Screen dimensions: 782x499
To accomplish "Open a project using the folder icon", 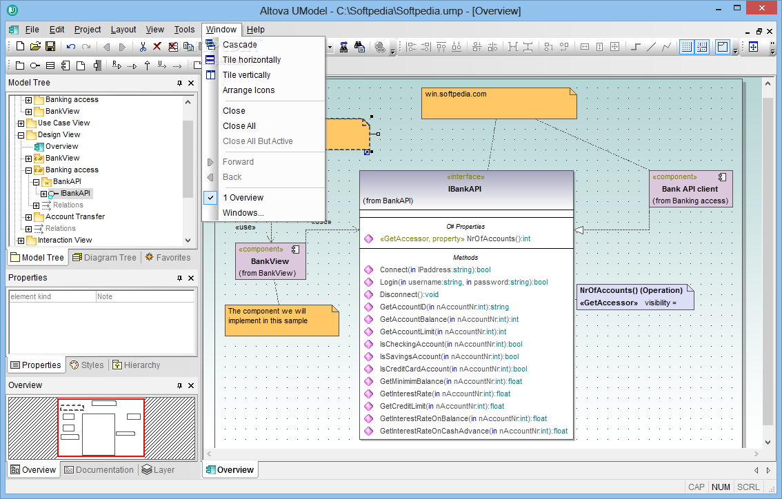I will coord(35,46).
